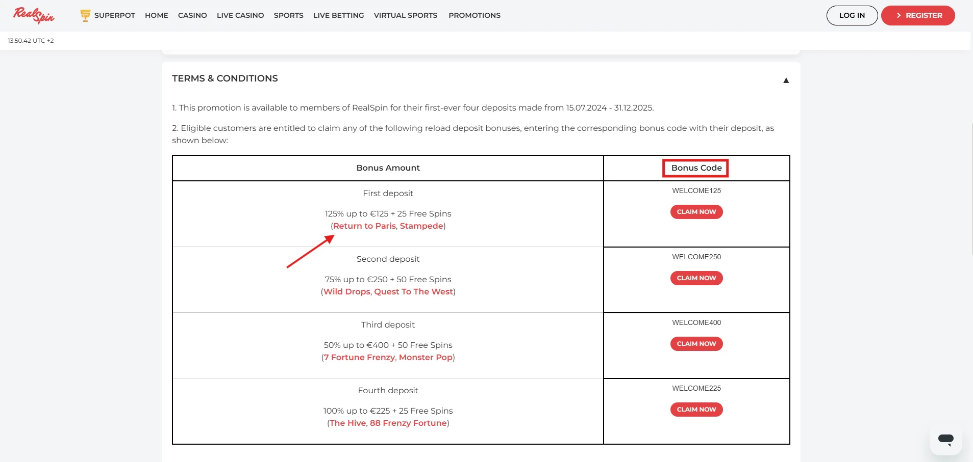Screen dimensions: 973x462
Task: Click the RealSpin logo
Action: coord(34,15)
